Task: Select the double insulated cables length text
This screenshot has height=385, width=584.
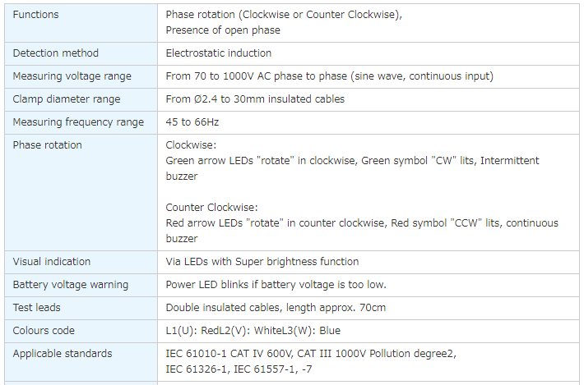Action: point(276,308)
